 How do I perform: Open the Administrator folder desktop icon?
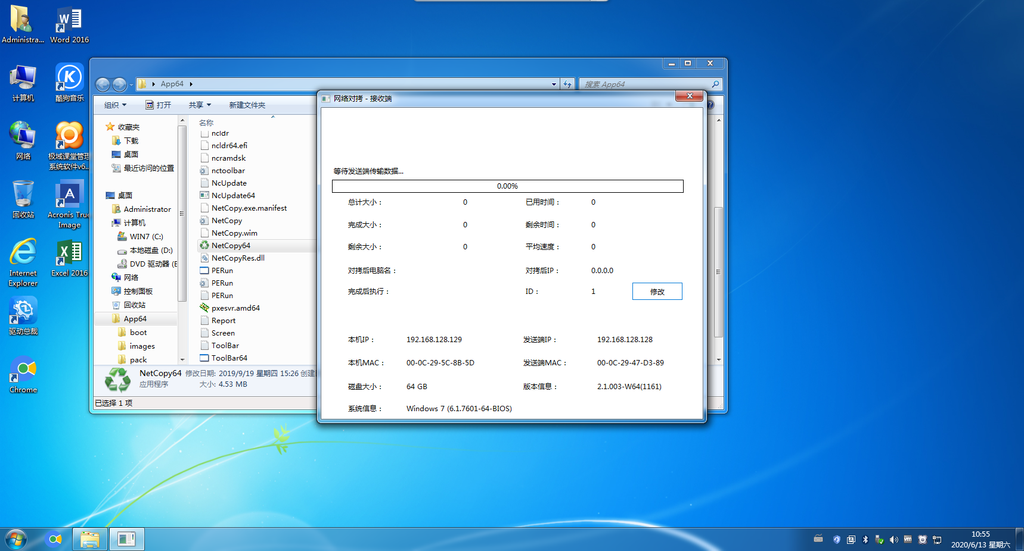[x=23, y=24]
